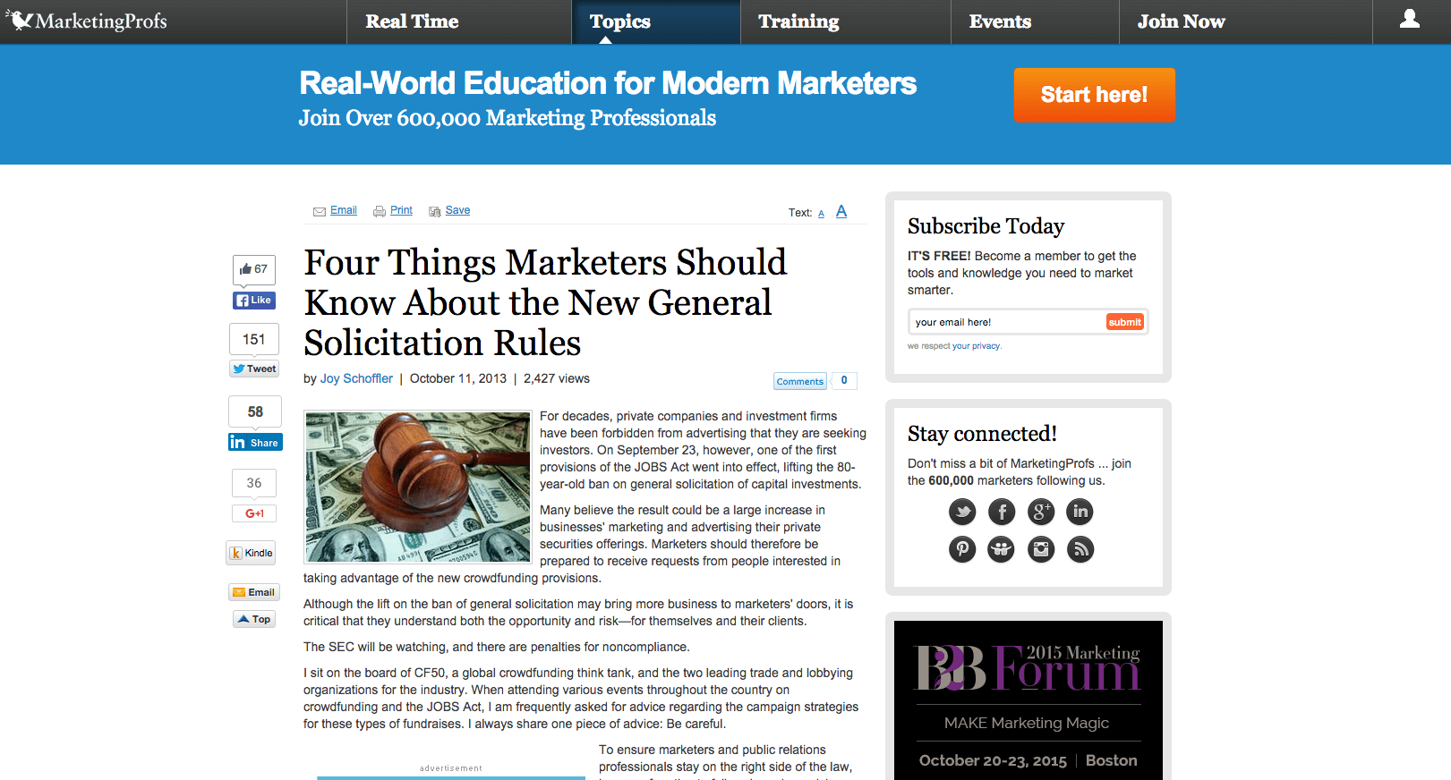Open the B2B Forum 2015 banner
The width and height of the screenshot is (1451, 780).
point(1029,700)
